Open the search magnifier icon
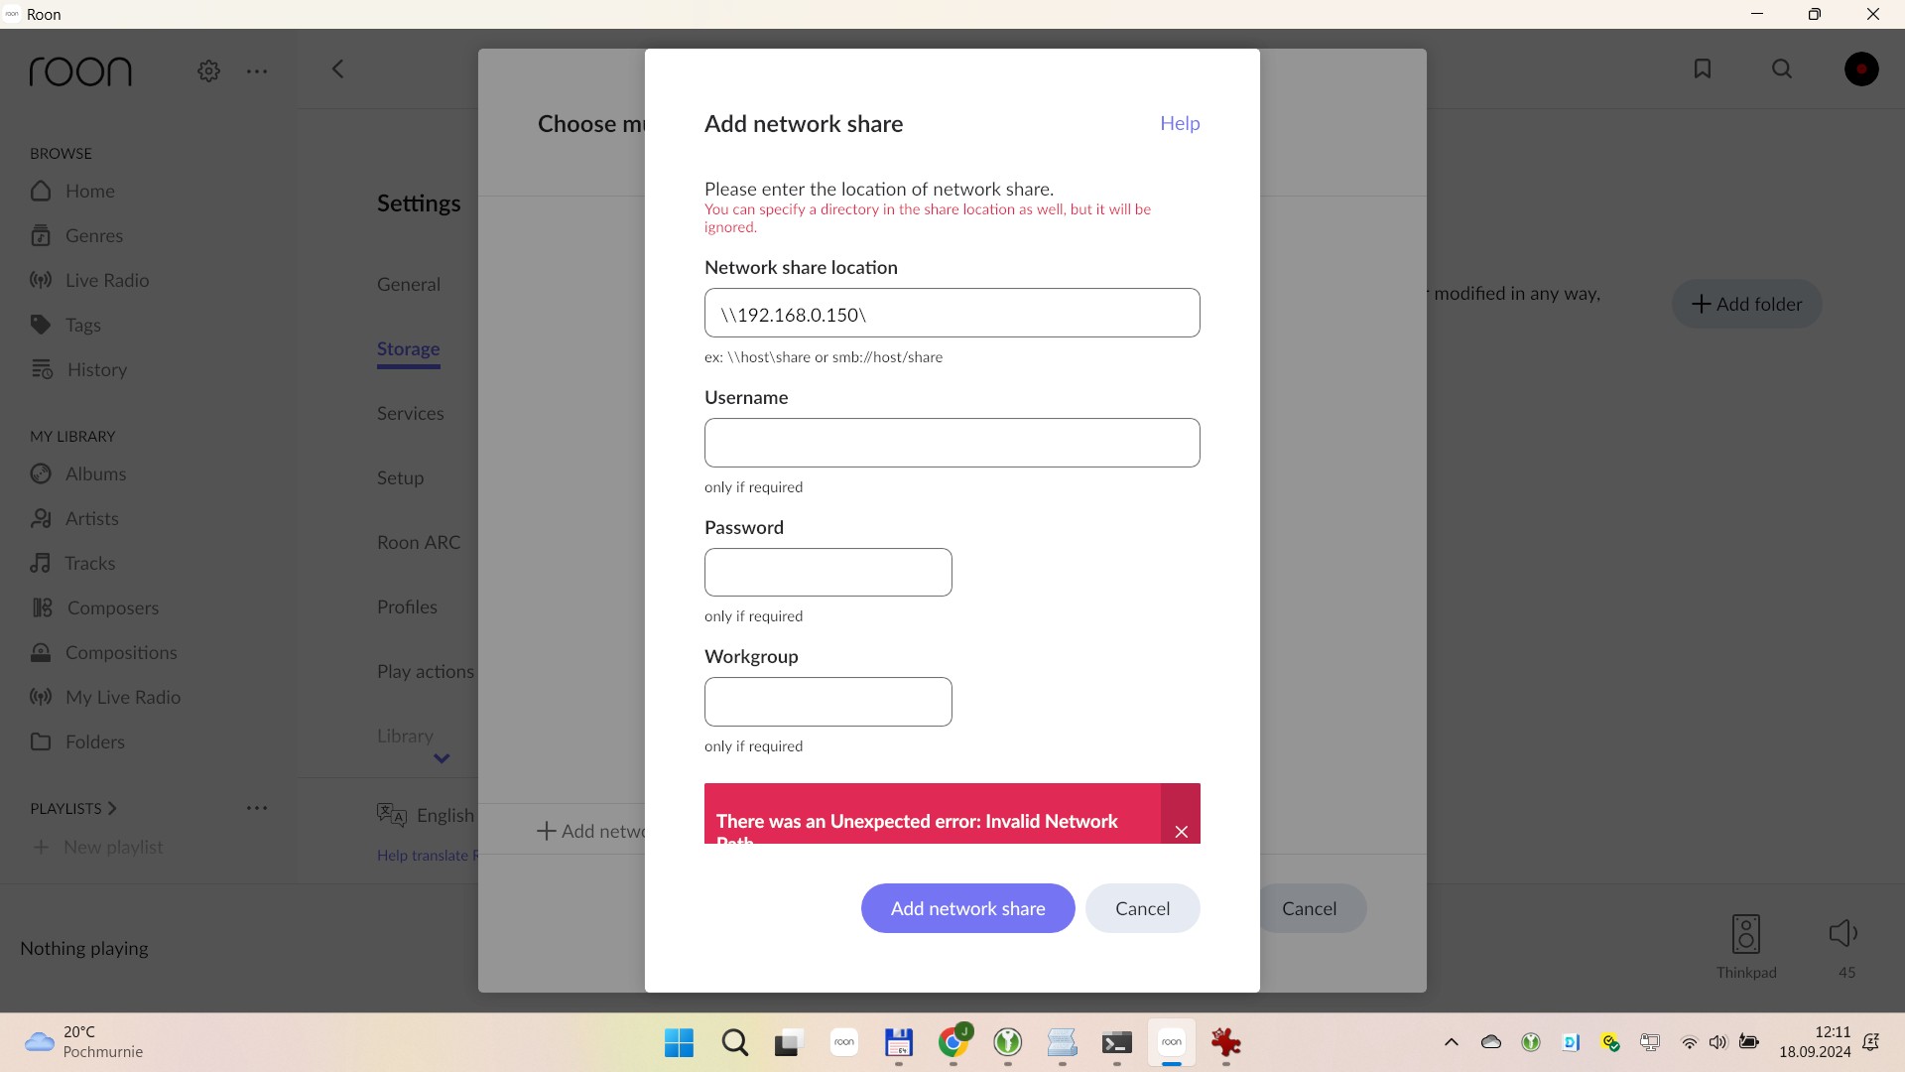The height and width of the screenshot is (1072, 1905). (x=1782, y=68)
